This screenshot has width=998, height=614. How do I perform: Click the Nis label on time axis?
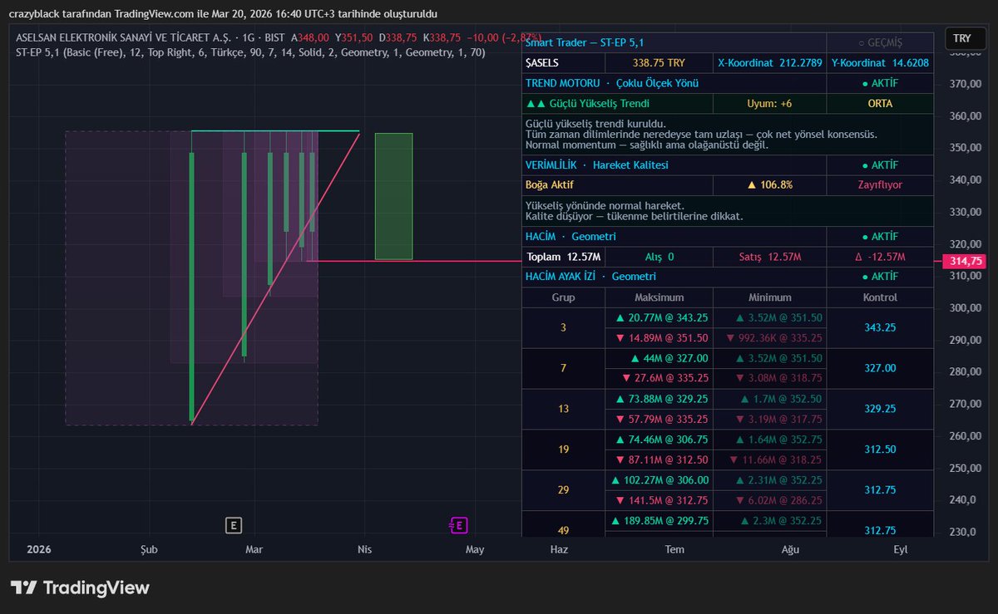[x=364, y=549]
